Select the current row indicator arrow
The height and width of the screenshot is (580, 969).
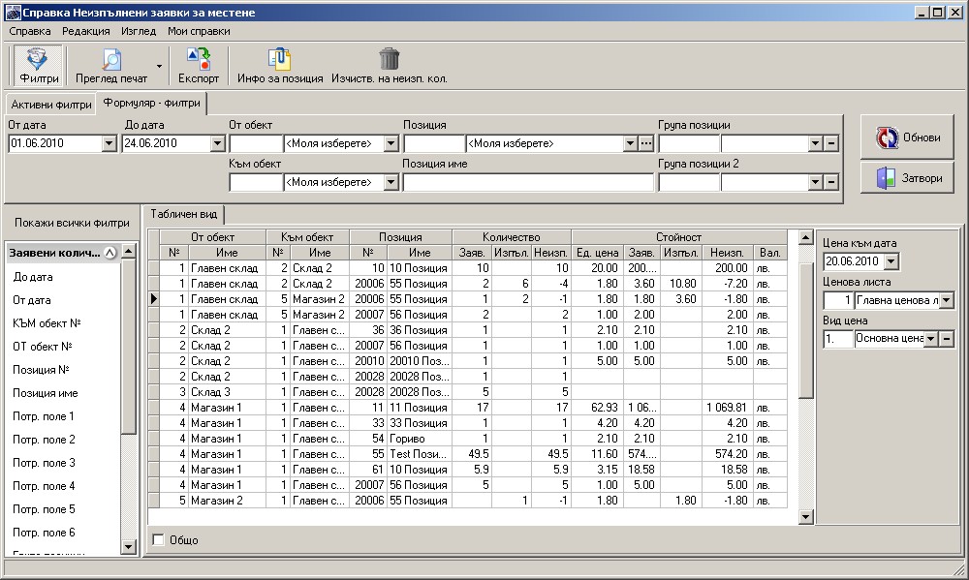(x=154, y=299)
